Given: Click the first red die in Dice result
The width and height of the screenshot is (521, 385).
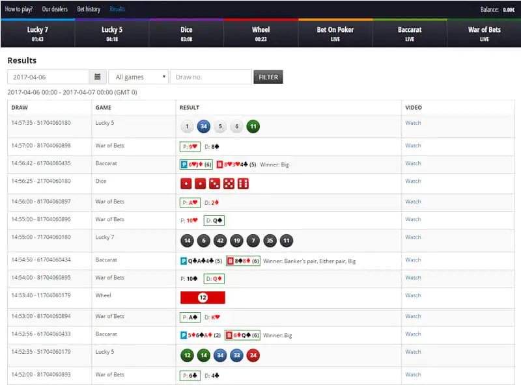Looking at the screenshot, I should coord(186,184).
